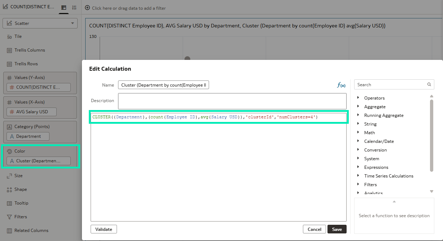Open the Scatter visualization type dropdown
This screenshot has width=443, height=241.
pyautogui.click(x=40, y=23)
